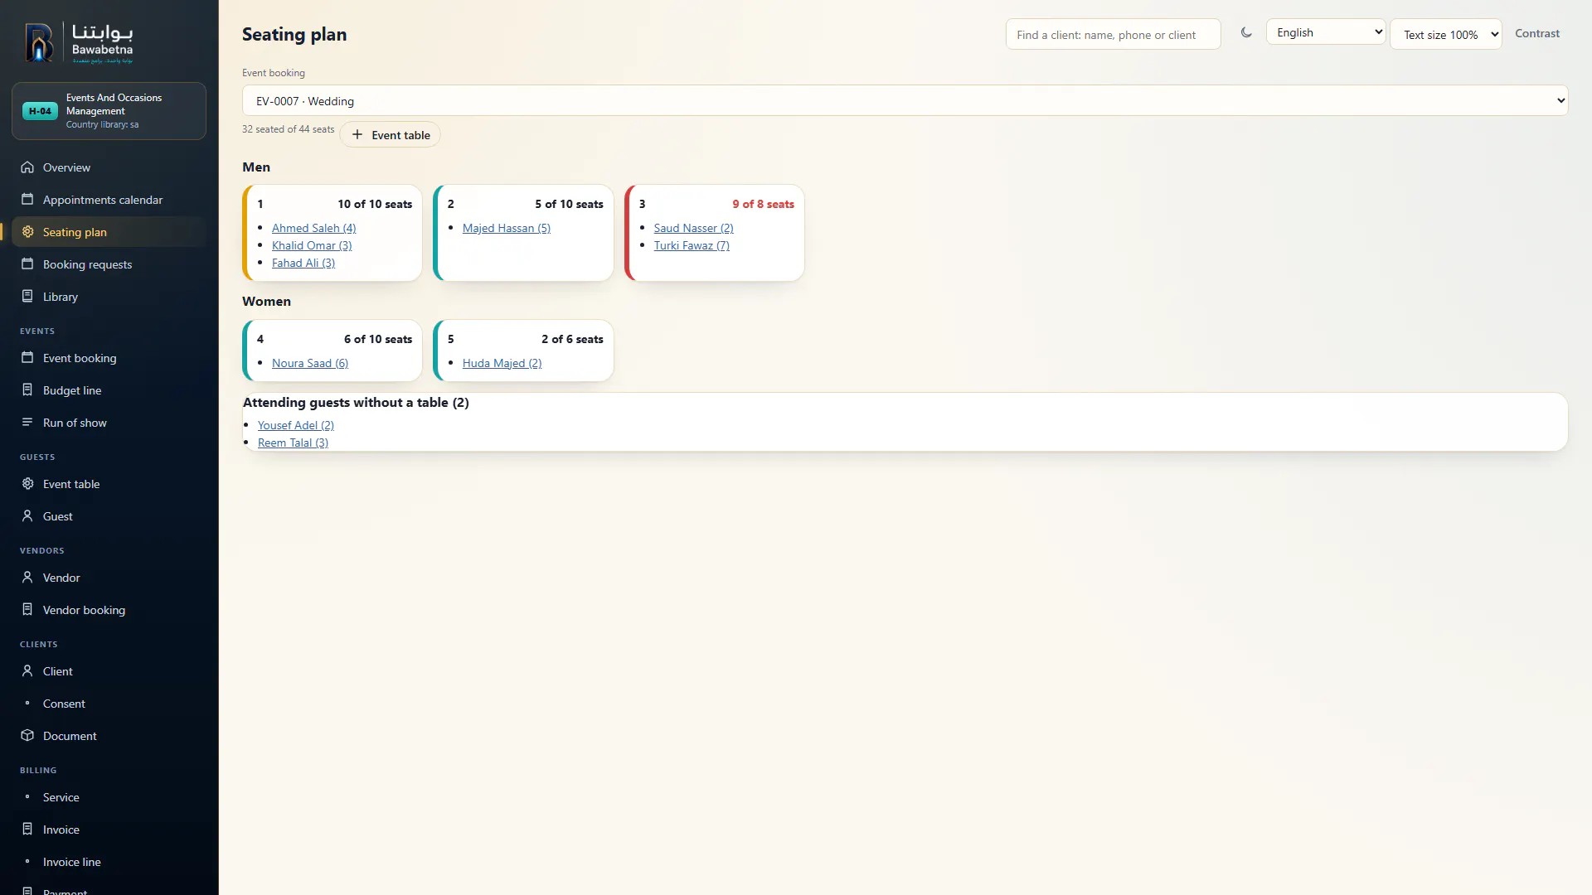Click the Event table gear icon in sidebar
1592x895 pixels.
click(27, 484)
